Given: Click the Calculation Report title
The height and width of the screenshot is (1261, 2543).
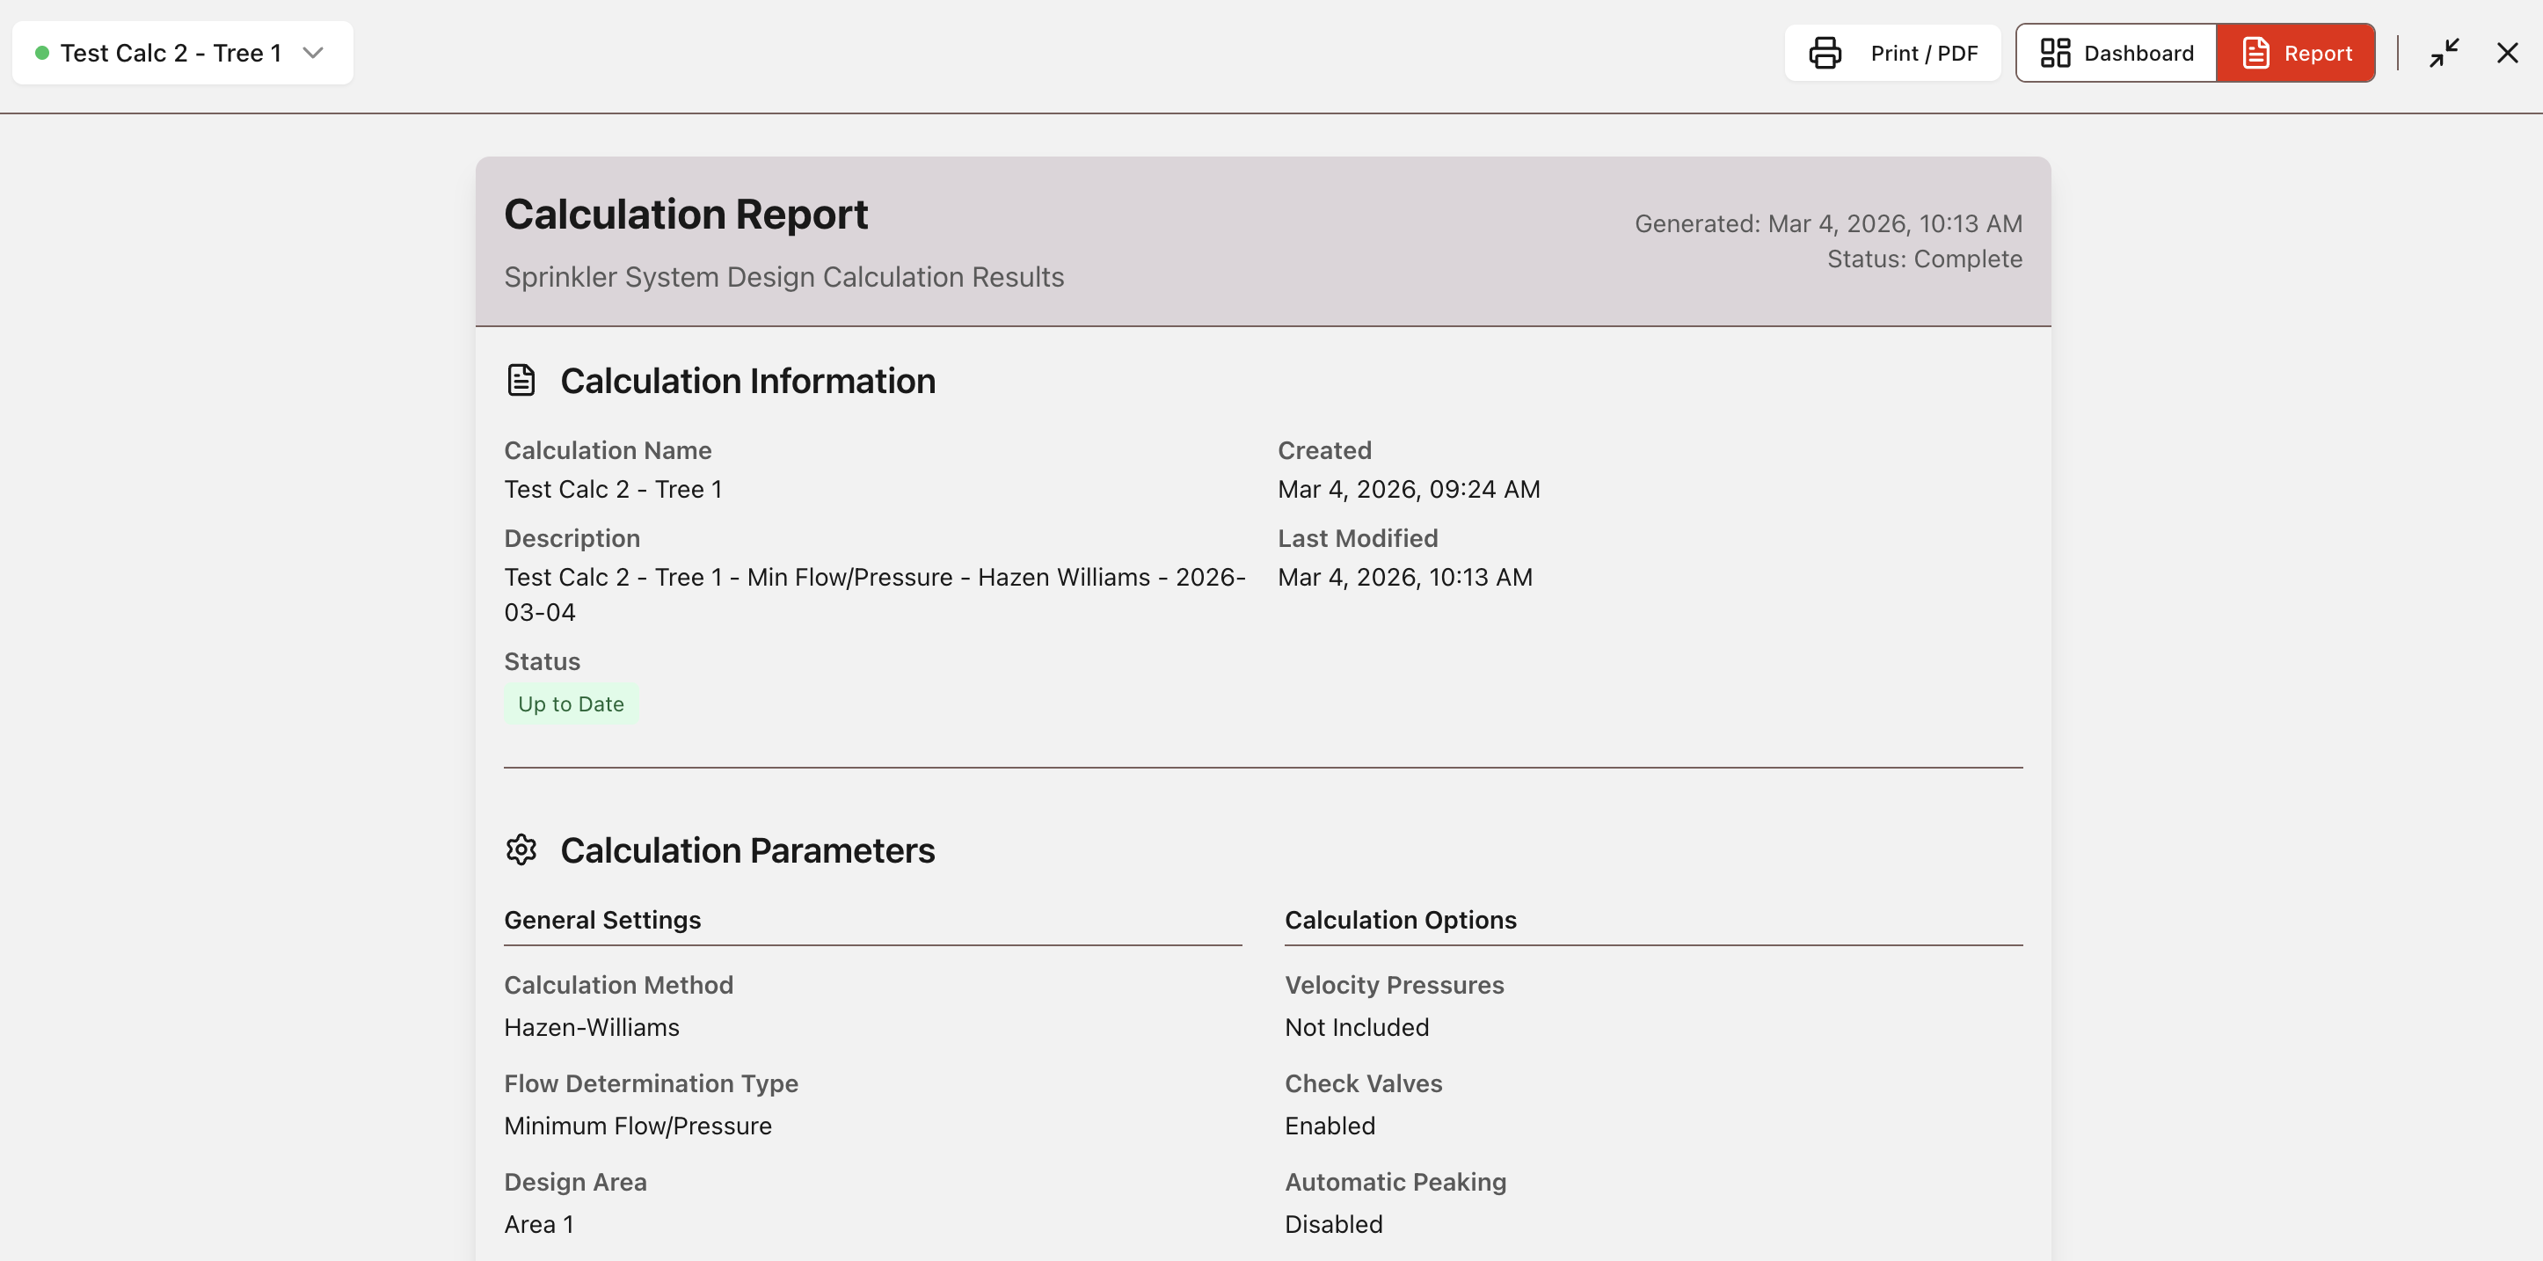Looking at the screenshot, I should click(686, 215).
